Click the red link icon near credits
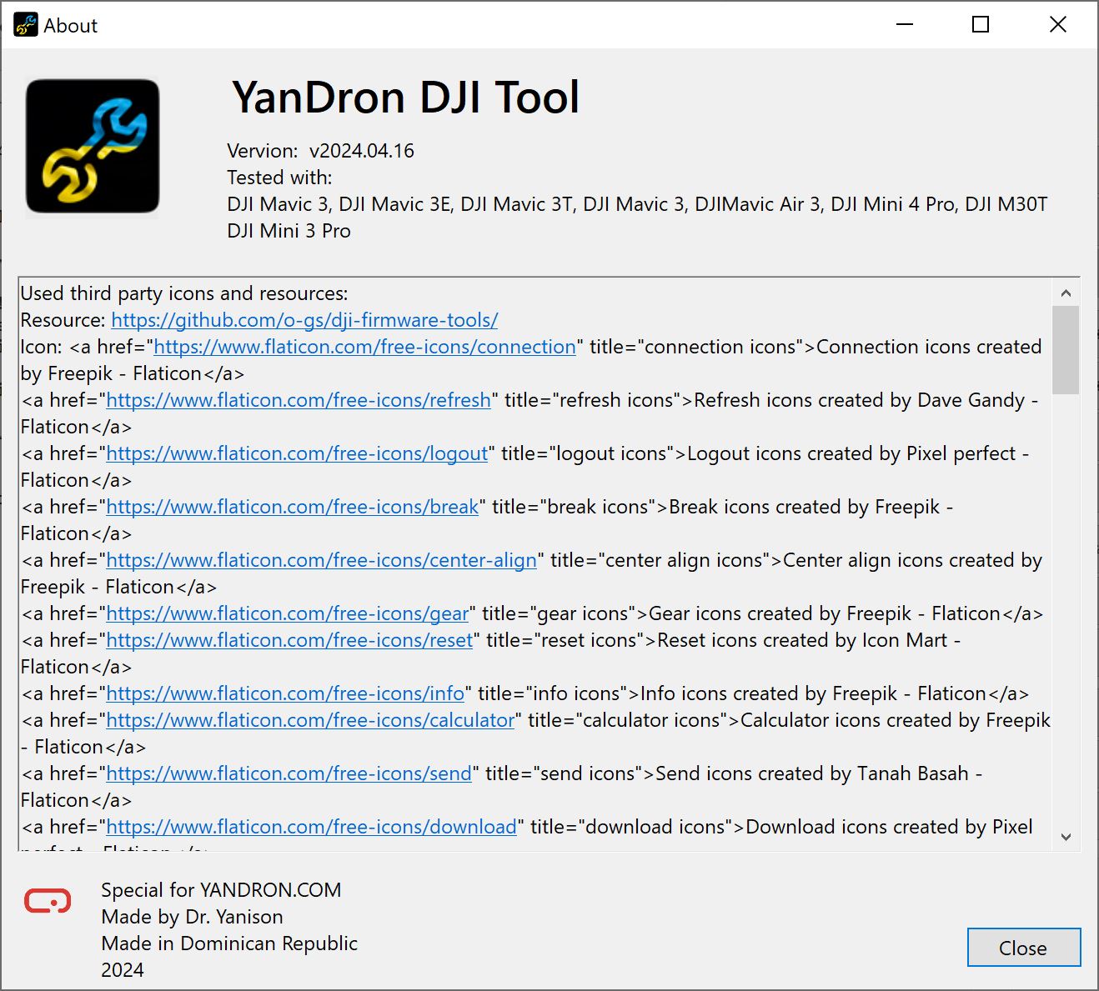Screen dimensions: 1099x991 coord(48,901)
